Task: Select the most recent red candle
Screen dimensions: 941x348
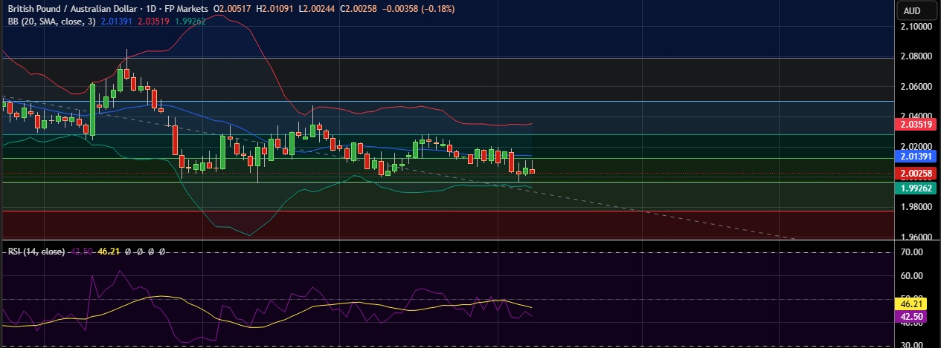Action: pos(532,171)
